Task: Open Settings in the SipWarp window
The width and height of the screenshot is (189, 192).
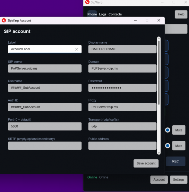Action: coord(179,179)
